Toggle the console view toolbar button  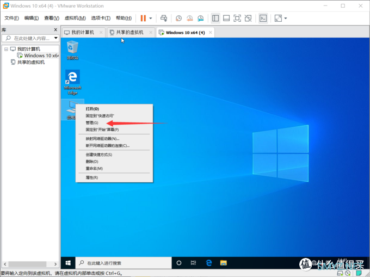click(x=263, y=18)
